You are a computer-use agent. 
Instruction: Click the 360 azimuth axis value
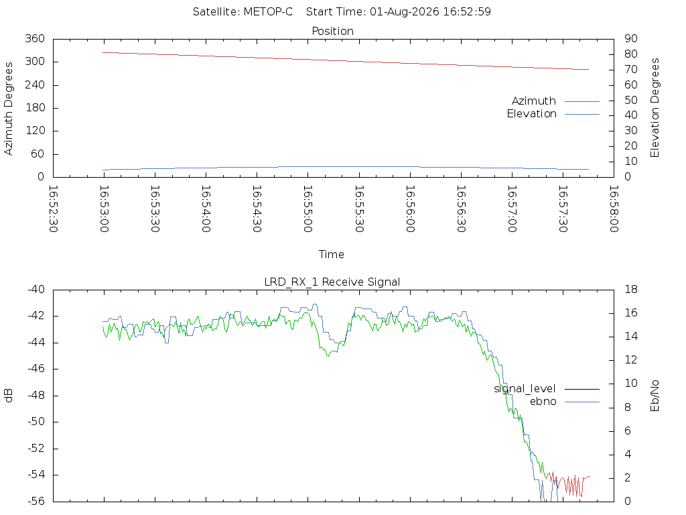[35, 38]
